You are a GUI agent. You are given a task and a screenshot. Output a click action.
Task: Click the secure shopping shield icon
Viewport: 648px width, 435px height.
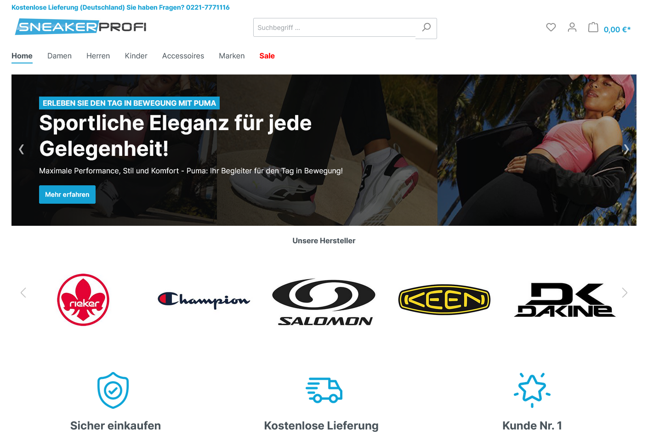pos(113,390)
